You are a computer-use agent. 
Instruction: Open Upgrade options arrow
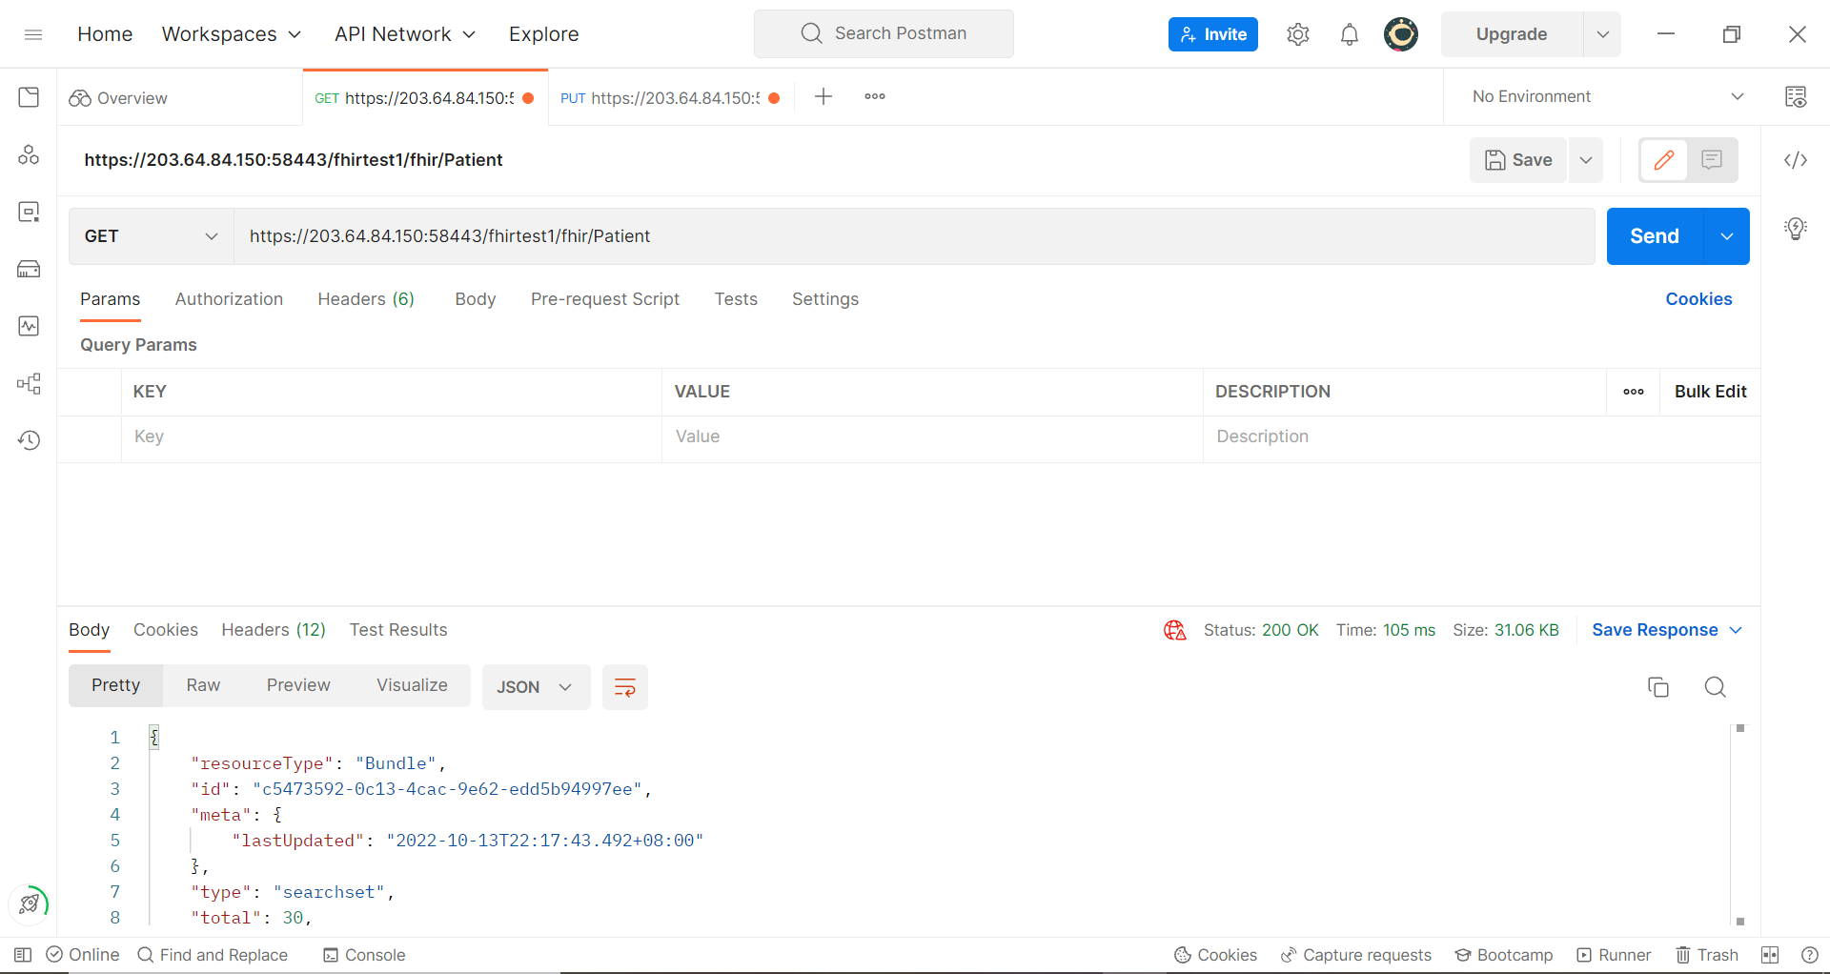click(x=1603, y=34)
